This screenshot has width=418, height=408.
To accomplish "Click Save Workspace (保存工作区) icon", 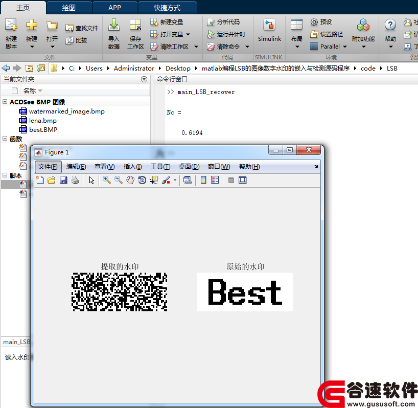I will 135,25.
